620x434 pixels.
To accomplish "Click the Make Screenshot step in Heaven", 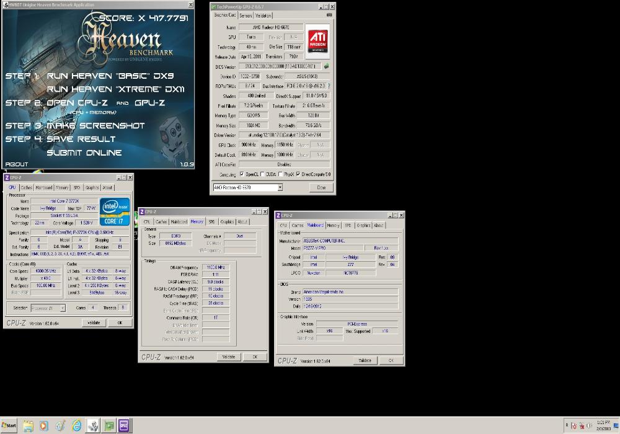I will pyautogui.click(x=95, y=126).
